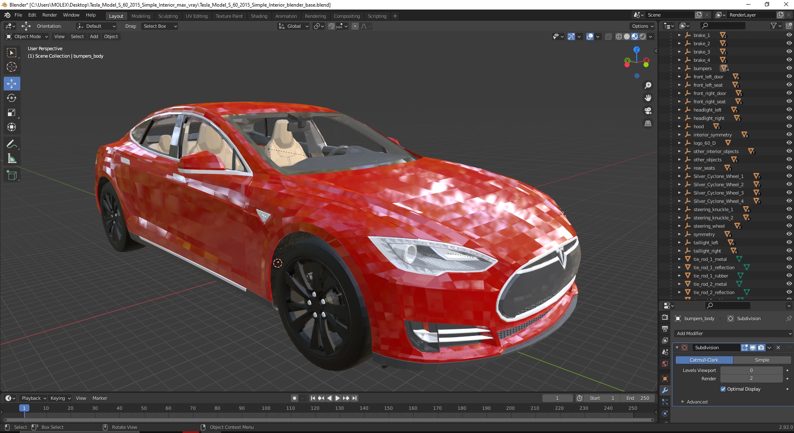Remove the Subdivision modifier with X
The width and height of the screenshot is (794, 433).
(778, 348)
